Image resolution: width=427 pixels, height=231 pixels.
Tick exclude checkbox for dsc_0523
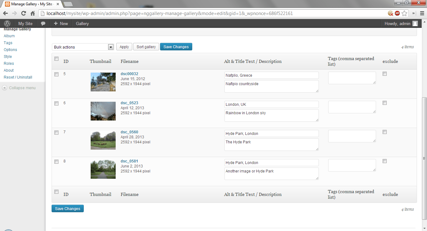[x=385, y=103]
